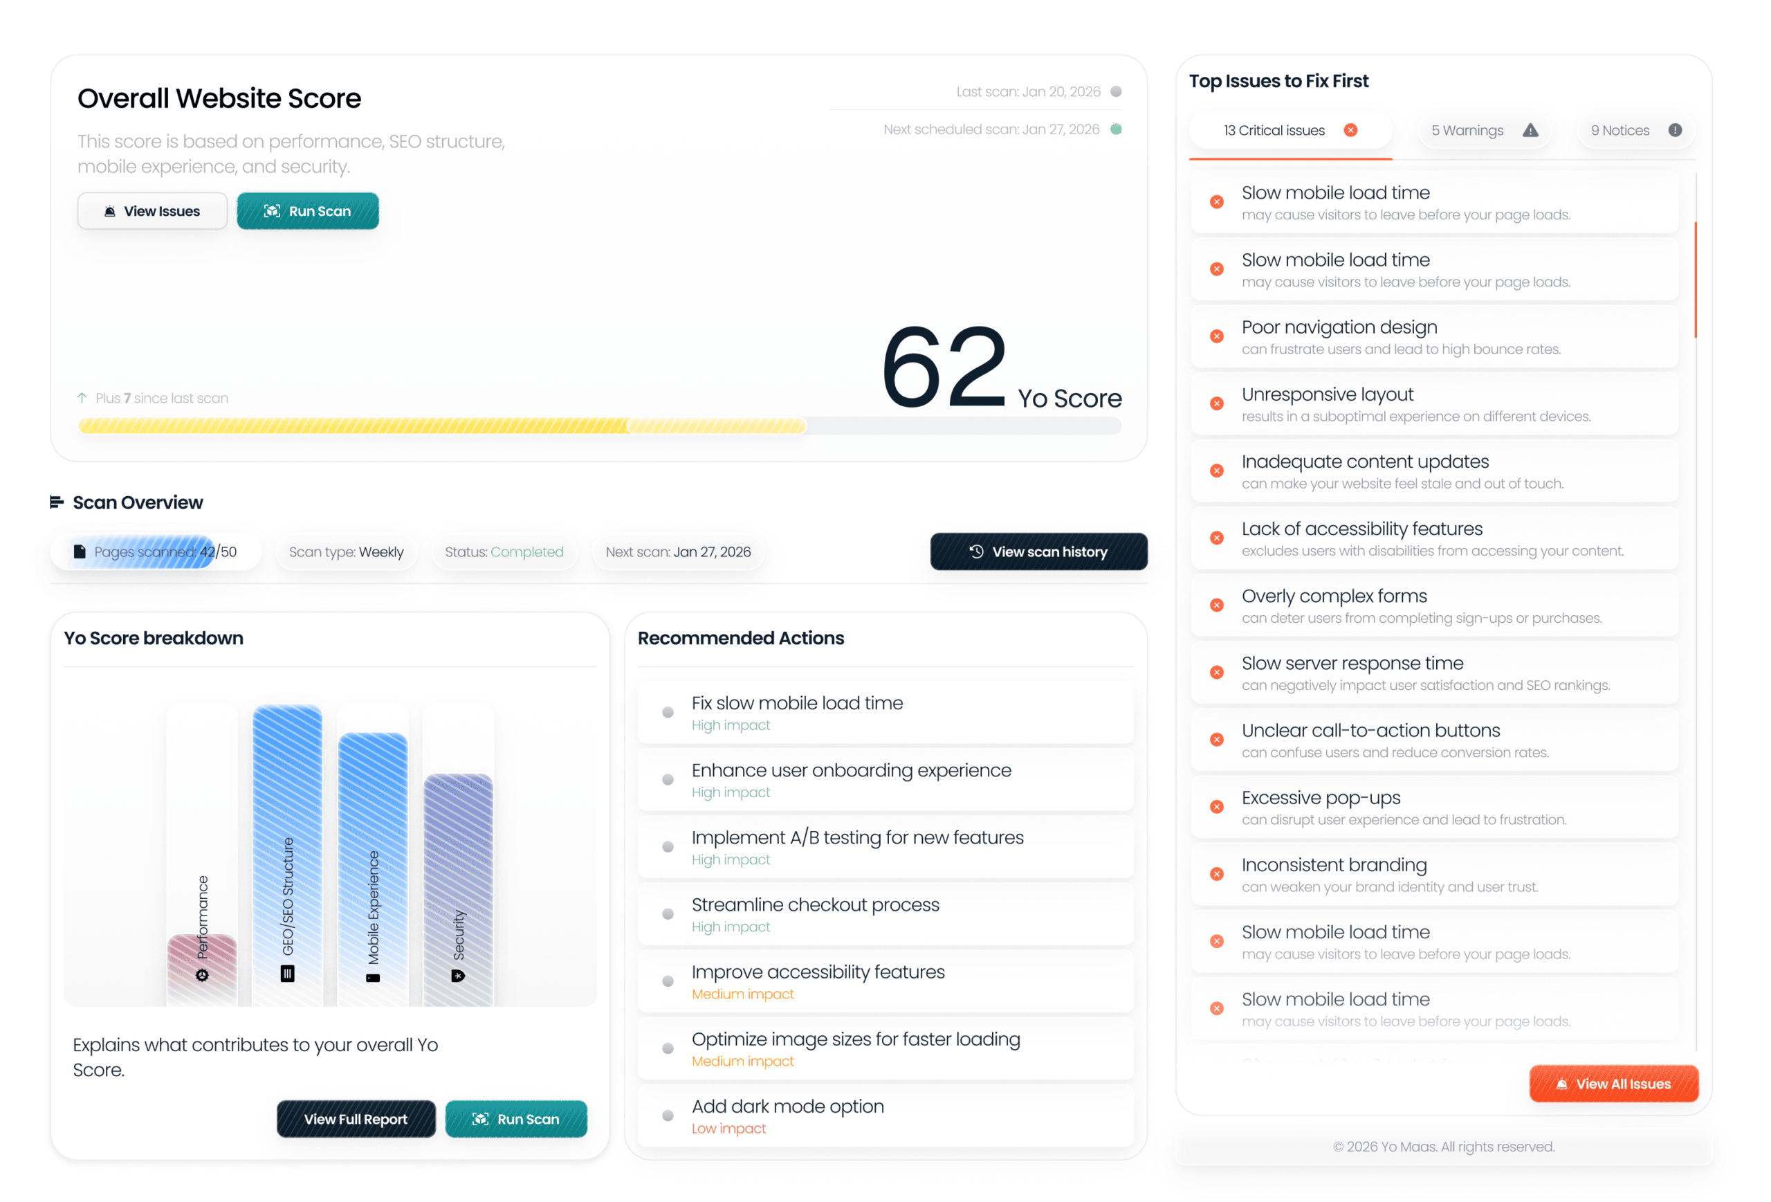Click the Mobile Experience bar icon
Viewport: 1771px width, 1202px height.
click(x=373, y=978)
